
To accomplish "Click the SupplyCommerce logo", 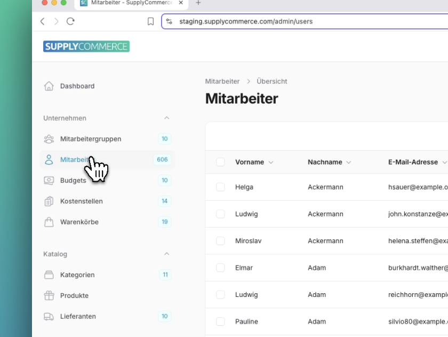I will pos(86,46).
